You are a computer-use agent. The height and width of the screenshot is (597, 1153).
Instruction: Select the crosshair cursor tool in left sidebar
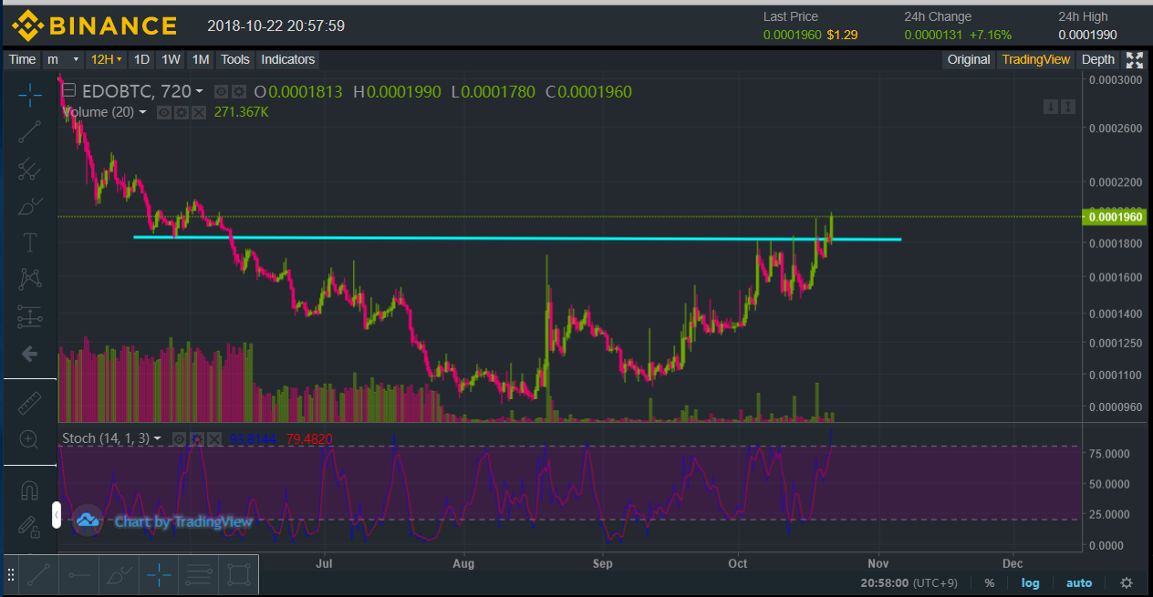point(29,92)
